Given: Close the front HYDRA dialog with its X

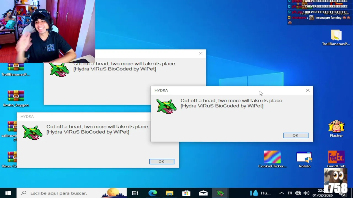Looking at the screenshot, I should (308, 90).
